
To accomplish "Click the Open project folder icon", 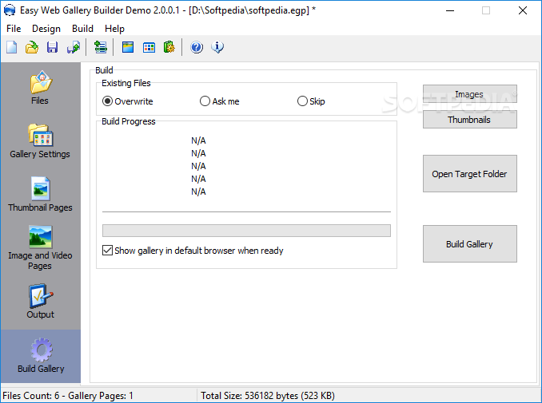I will pos(32,47).
